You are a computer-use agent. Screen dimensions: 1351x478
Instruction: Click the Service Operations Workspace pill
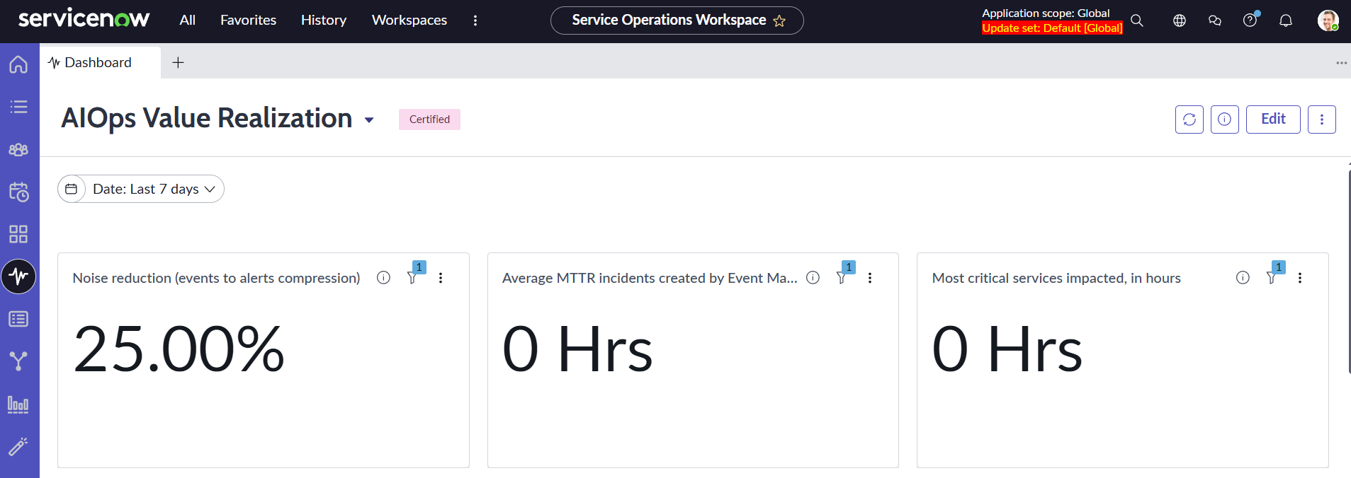click(677, 21)
